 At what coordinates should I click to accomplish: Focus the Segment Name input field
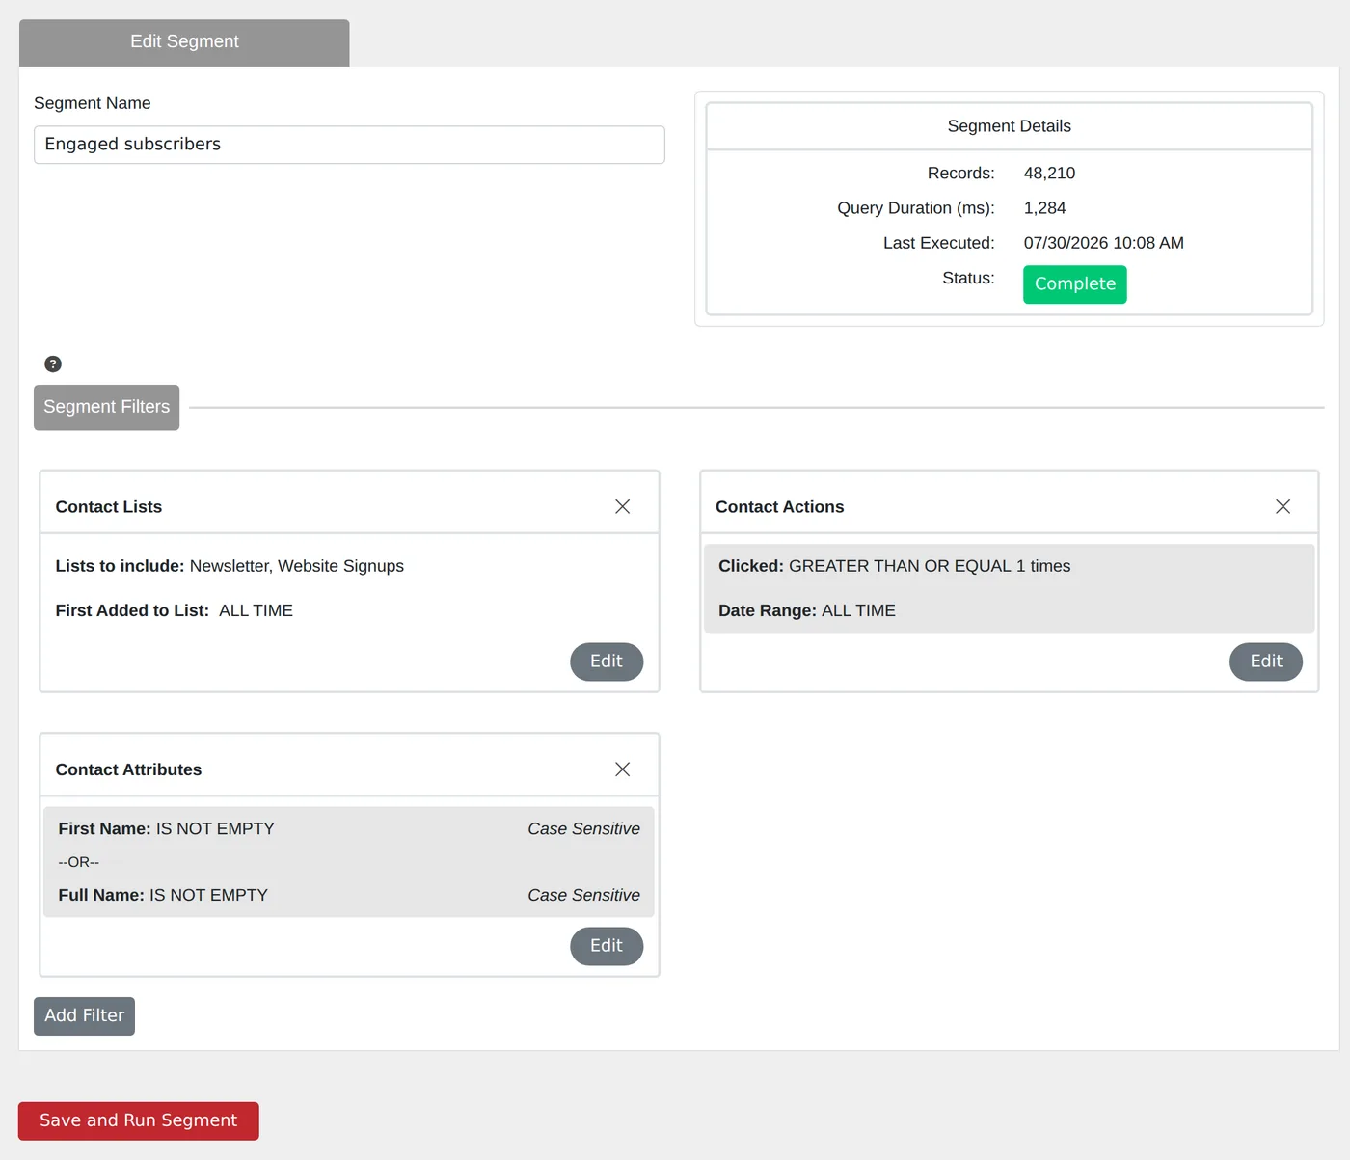click(349, 145)
